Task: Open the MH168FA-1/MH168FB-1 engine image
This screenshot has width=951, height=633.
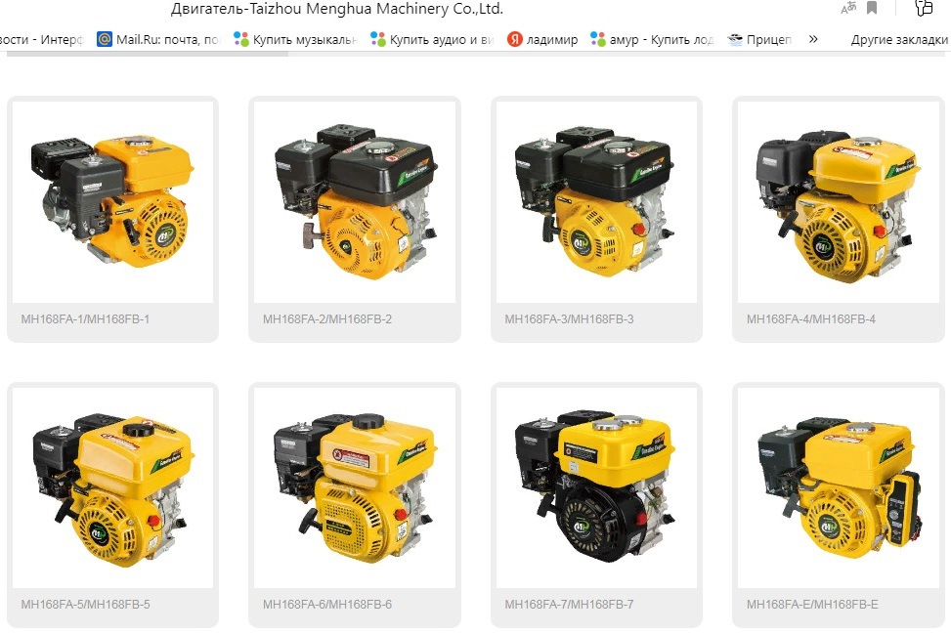Action: (x=112, y=202)
